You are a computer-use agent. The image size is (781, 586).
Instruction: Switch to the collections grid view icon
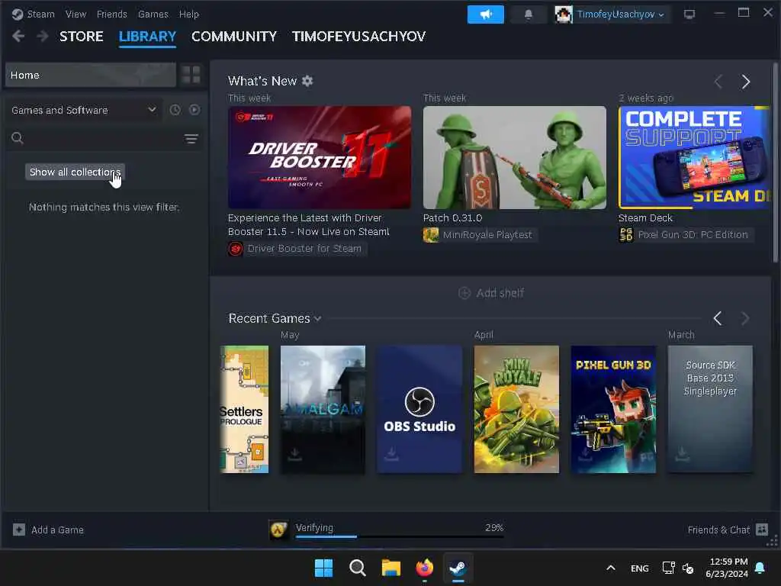(x=191, y=75)
